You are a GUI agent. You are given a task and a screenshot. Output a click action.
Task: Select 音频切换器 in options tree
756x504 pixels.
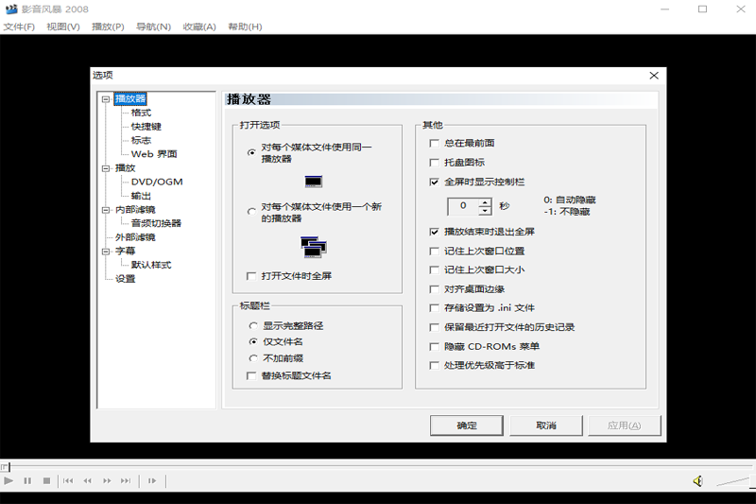click(156, 223)
